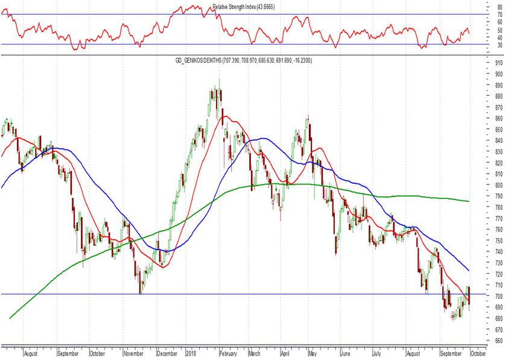This screenshot has height=358, width=505.
Task: Click the March month label
Action: coord(255,353)
